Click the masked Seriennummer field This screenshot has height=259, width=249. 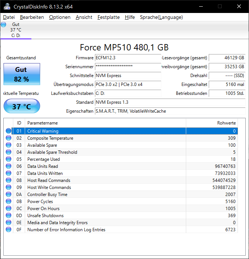128,67
